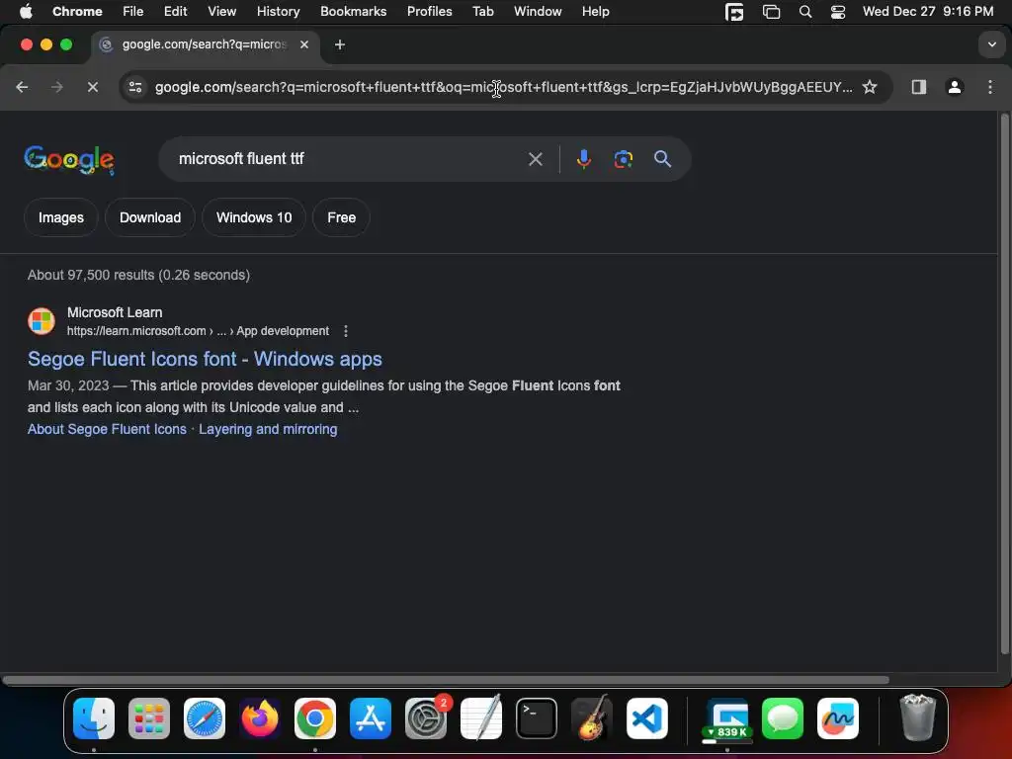Open the Window menu

538,12
